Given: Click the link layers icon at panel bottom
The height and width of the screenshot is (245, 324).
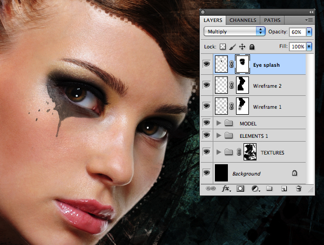Looking at the screenshot, I should tap(211, 188).
